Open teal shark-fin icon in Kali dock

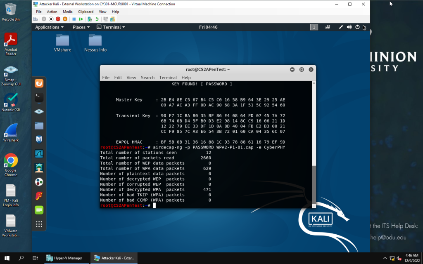(x=39, y=153)
